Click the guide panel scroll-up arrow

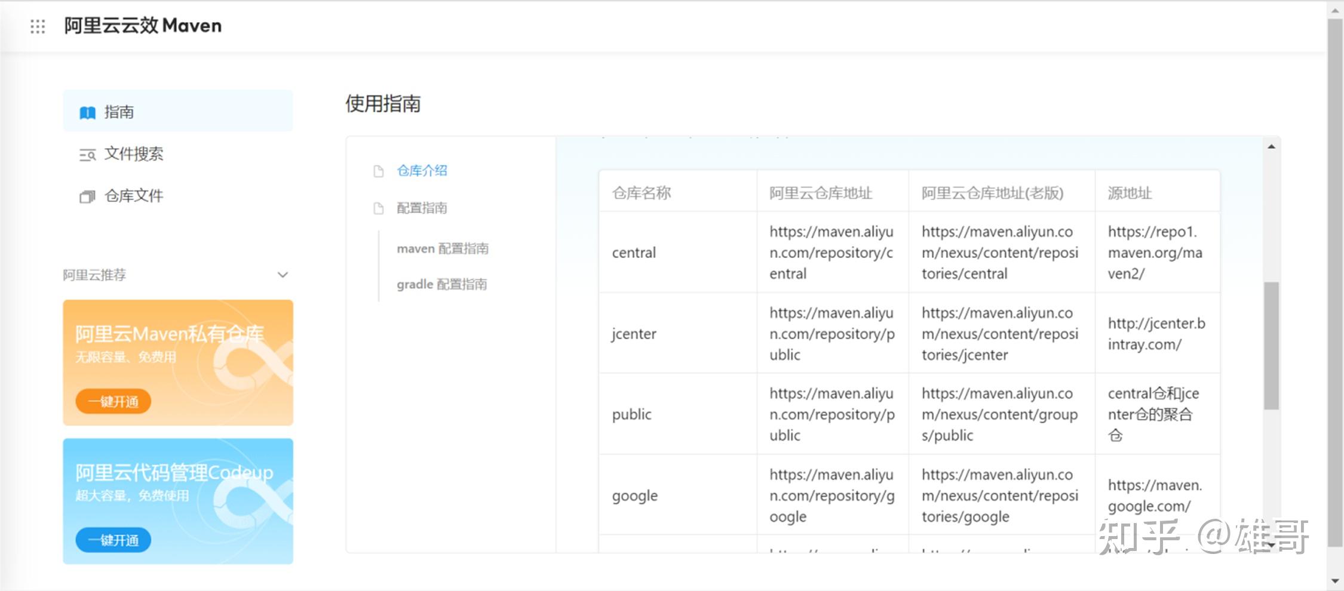1271,146
